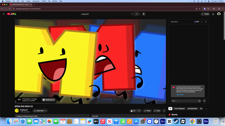Select the BFDIA RIG PACK V3 tab
The width and height of the screenshot is (225, 126).
pyautogui.click(x=20, y=4)
